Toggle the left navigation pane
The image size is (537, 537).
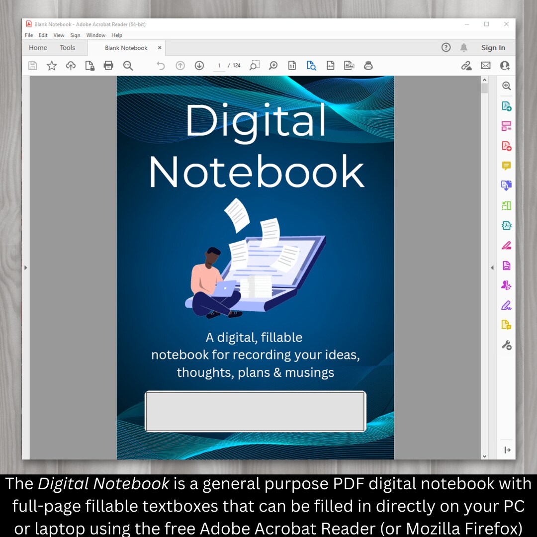(25, 268)
